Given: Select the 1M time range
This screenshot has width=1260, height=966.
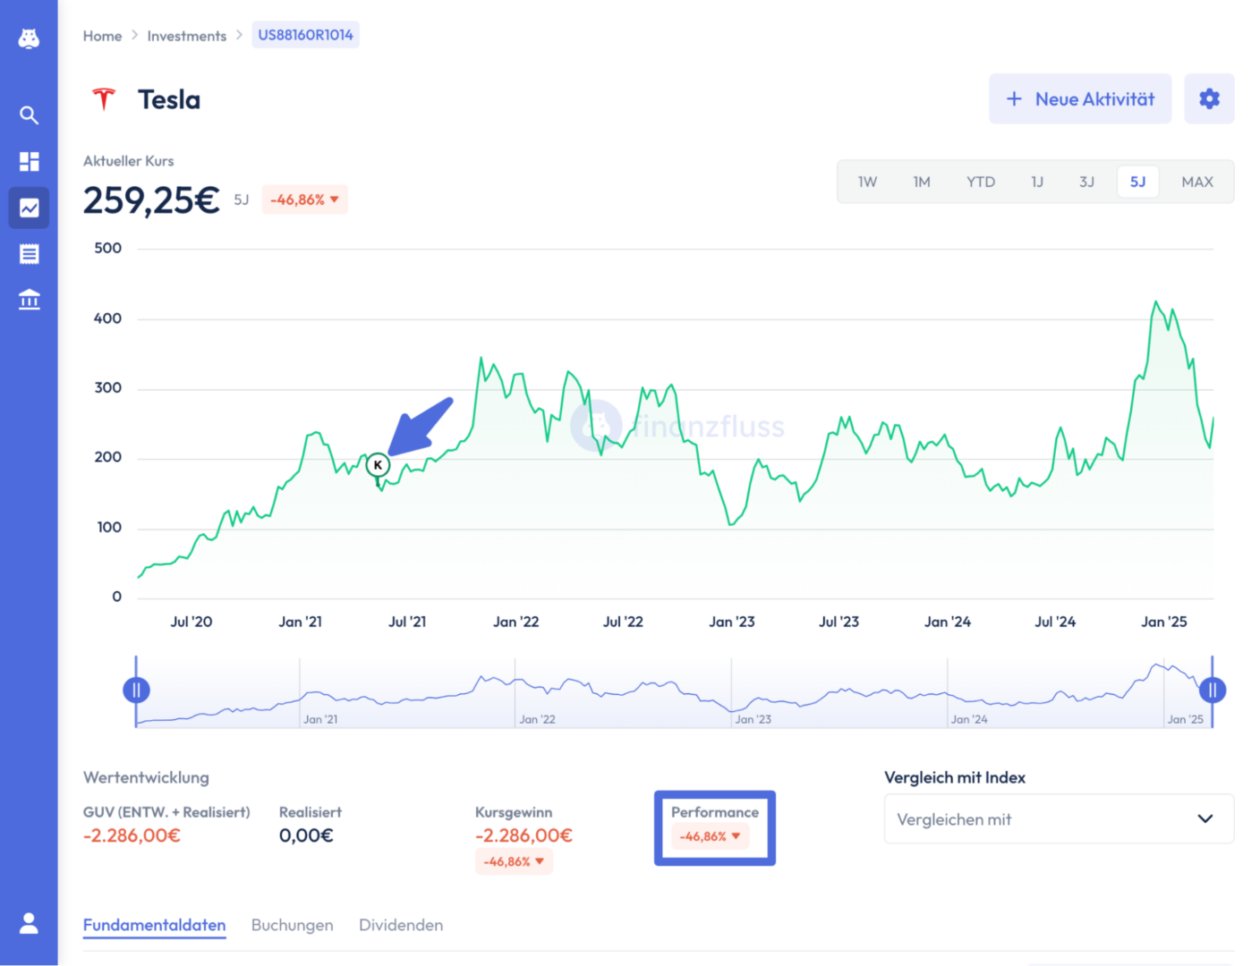Looking at the screenshot, I should pos(922,182).
